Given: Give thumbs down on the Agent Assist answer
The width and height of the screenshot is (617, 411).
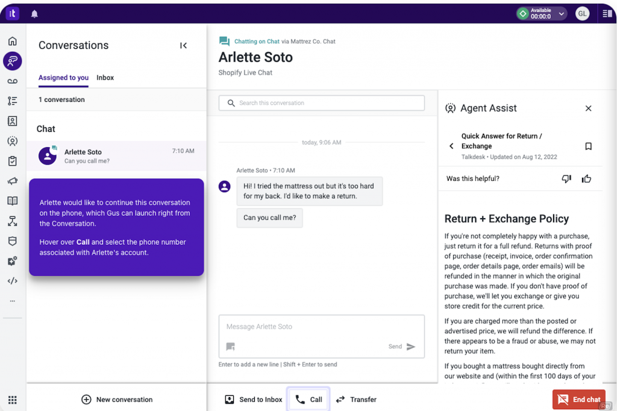Looking at the screenshot, I should 566,178.
